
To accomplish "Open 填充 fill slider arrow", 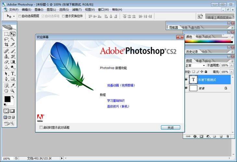I will click(x=231, y=72).
